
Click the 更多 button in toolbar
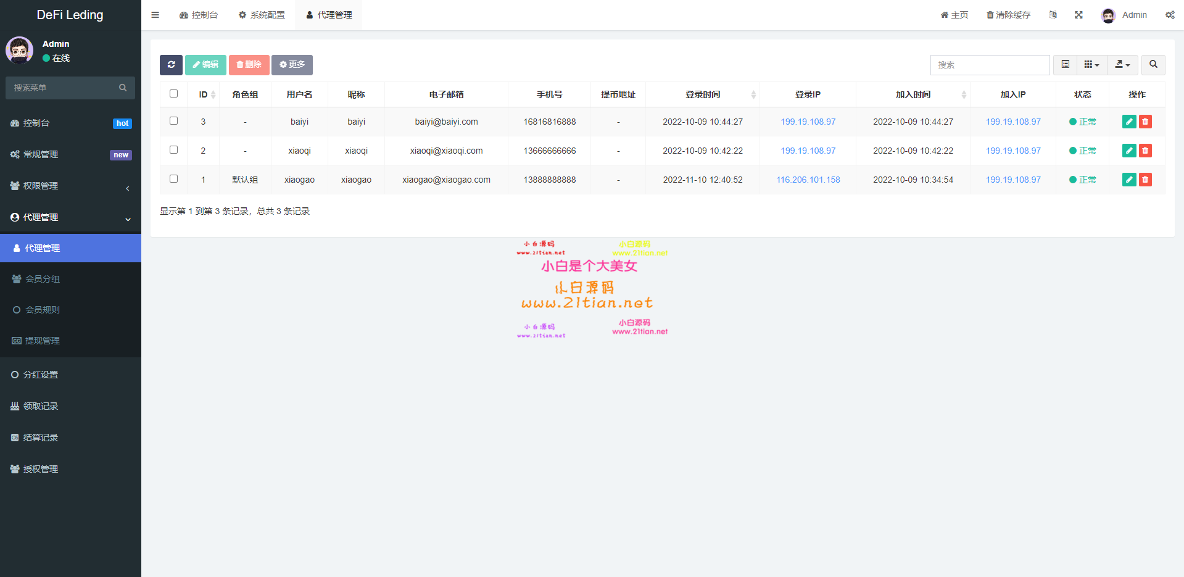[x=292, y=65]
